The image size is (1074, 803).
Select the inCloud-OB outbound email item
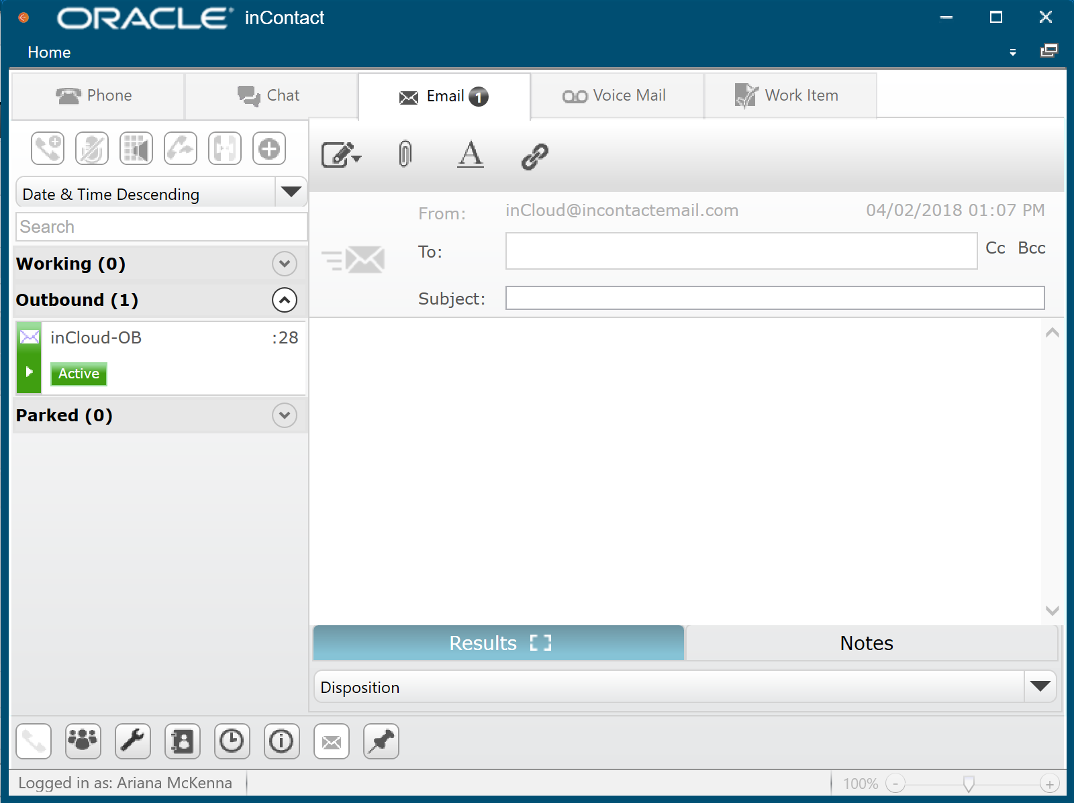[161, 358]
